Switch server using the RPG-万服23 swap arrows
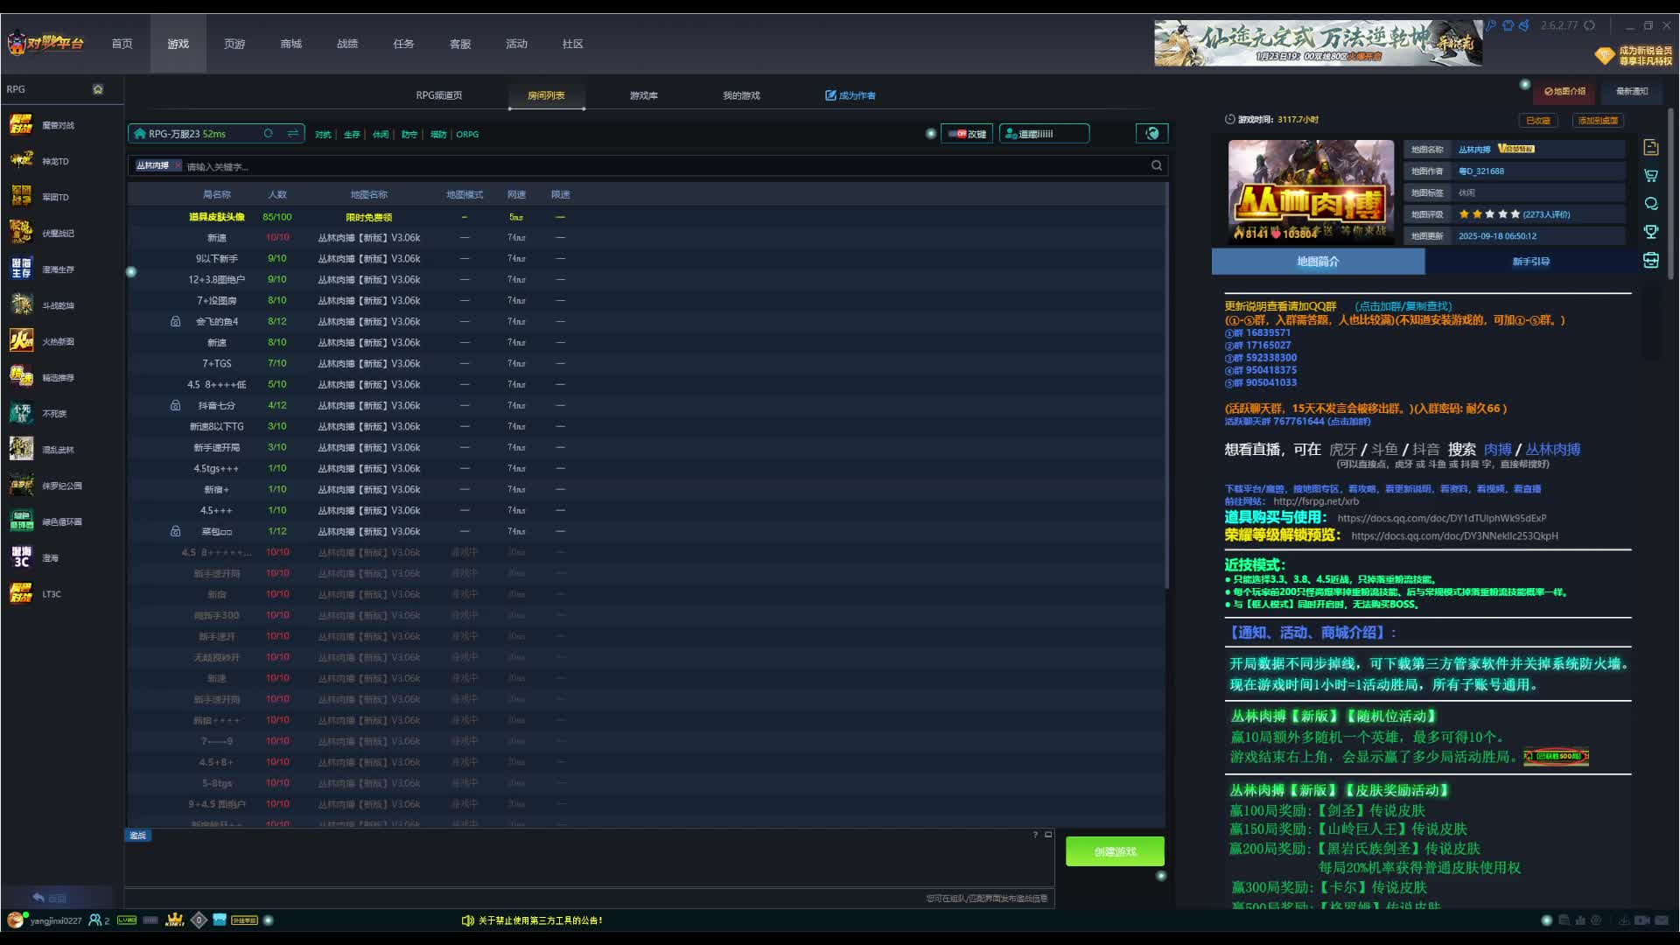 [x=293, y=134]
